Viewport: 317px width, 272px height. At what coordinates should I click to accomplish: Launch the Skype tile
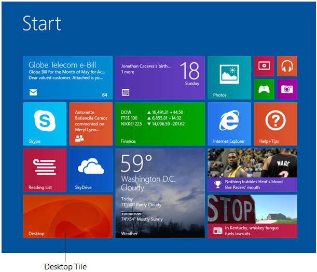(x=45, y=124)
